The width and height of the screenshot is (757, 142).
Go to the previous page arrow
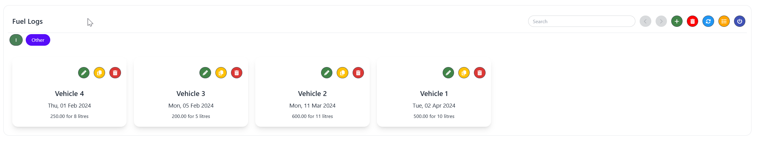click(645, 21)
